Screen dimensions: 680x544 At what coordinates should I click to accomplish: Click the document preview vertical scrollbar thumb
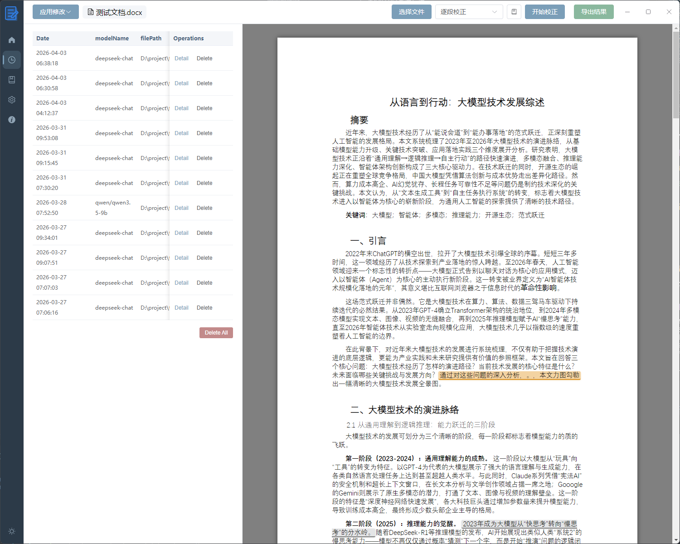[676, 75]
